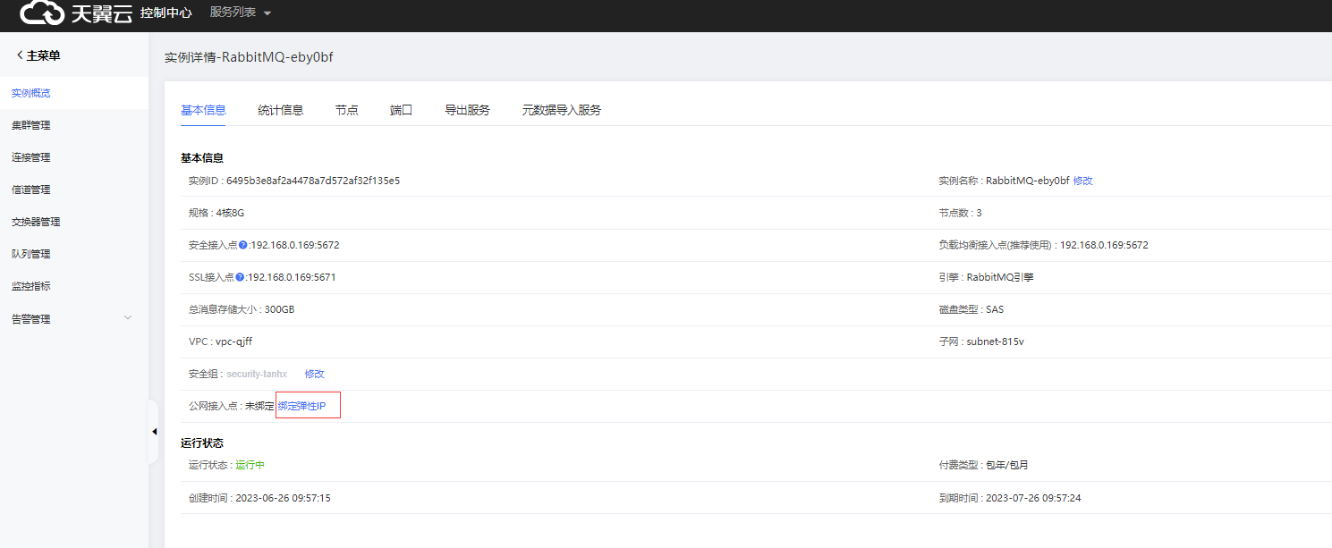The image size is (1332, 548).
Task: Click 修改 next to the security group
Action: click(314, 374)
